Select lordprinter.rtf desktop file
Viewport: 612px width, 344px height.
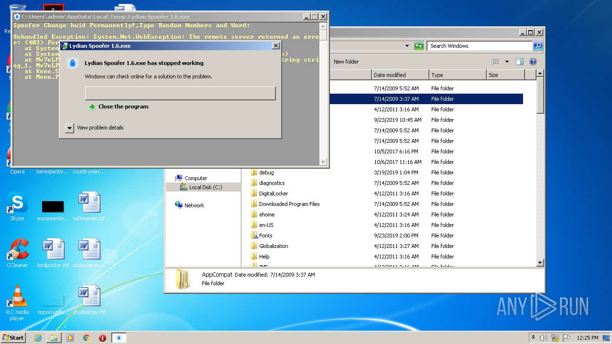[53, 254]
